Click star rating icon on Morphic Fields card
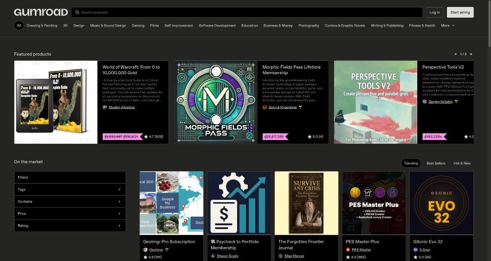 point(310,137)
